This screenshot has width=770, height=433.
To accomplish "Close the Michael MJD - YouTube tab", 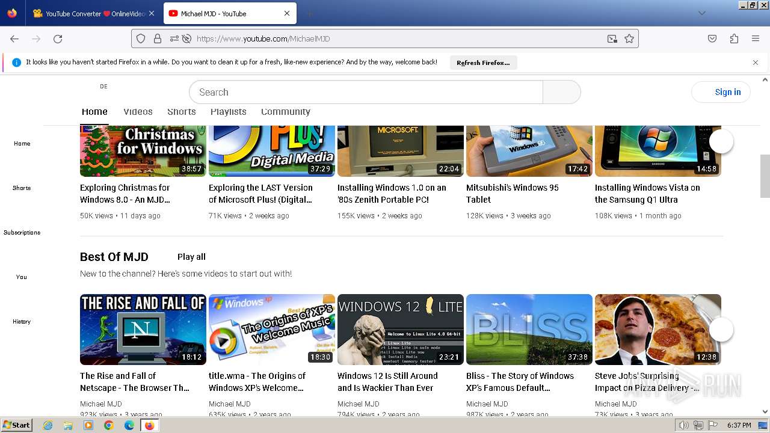I will 287,13.
